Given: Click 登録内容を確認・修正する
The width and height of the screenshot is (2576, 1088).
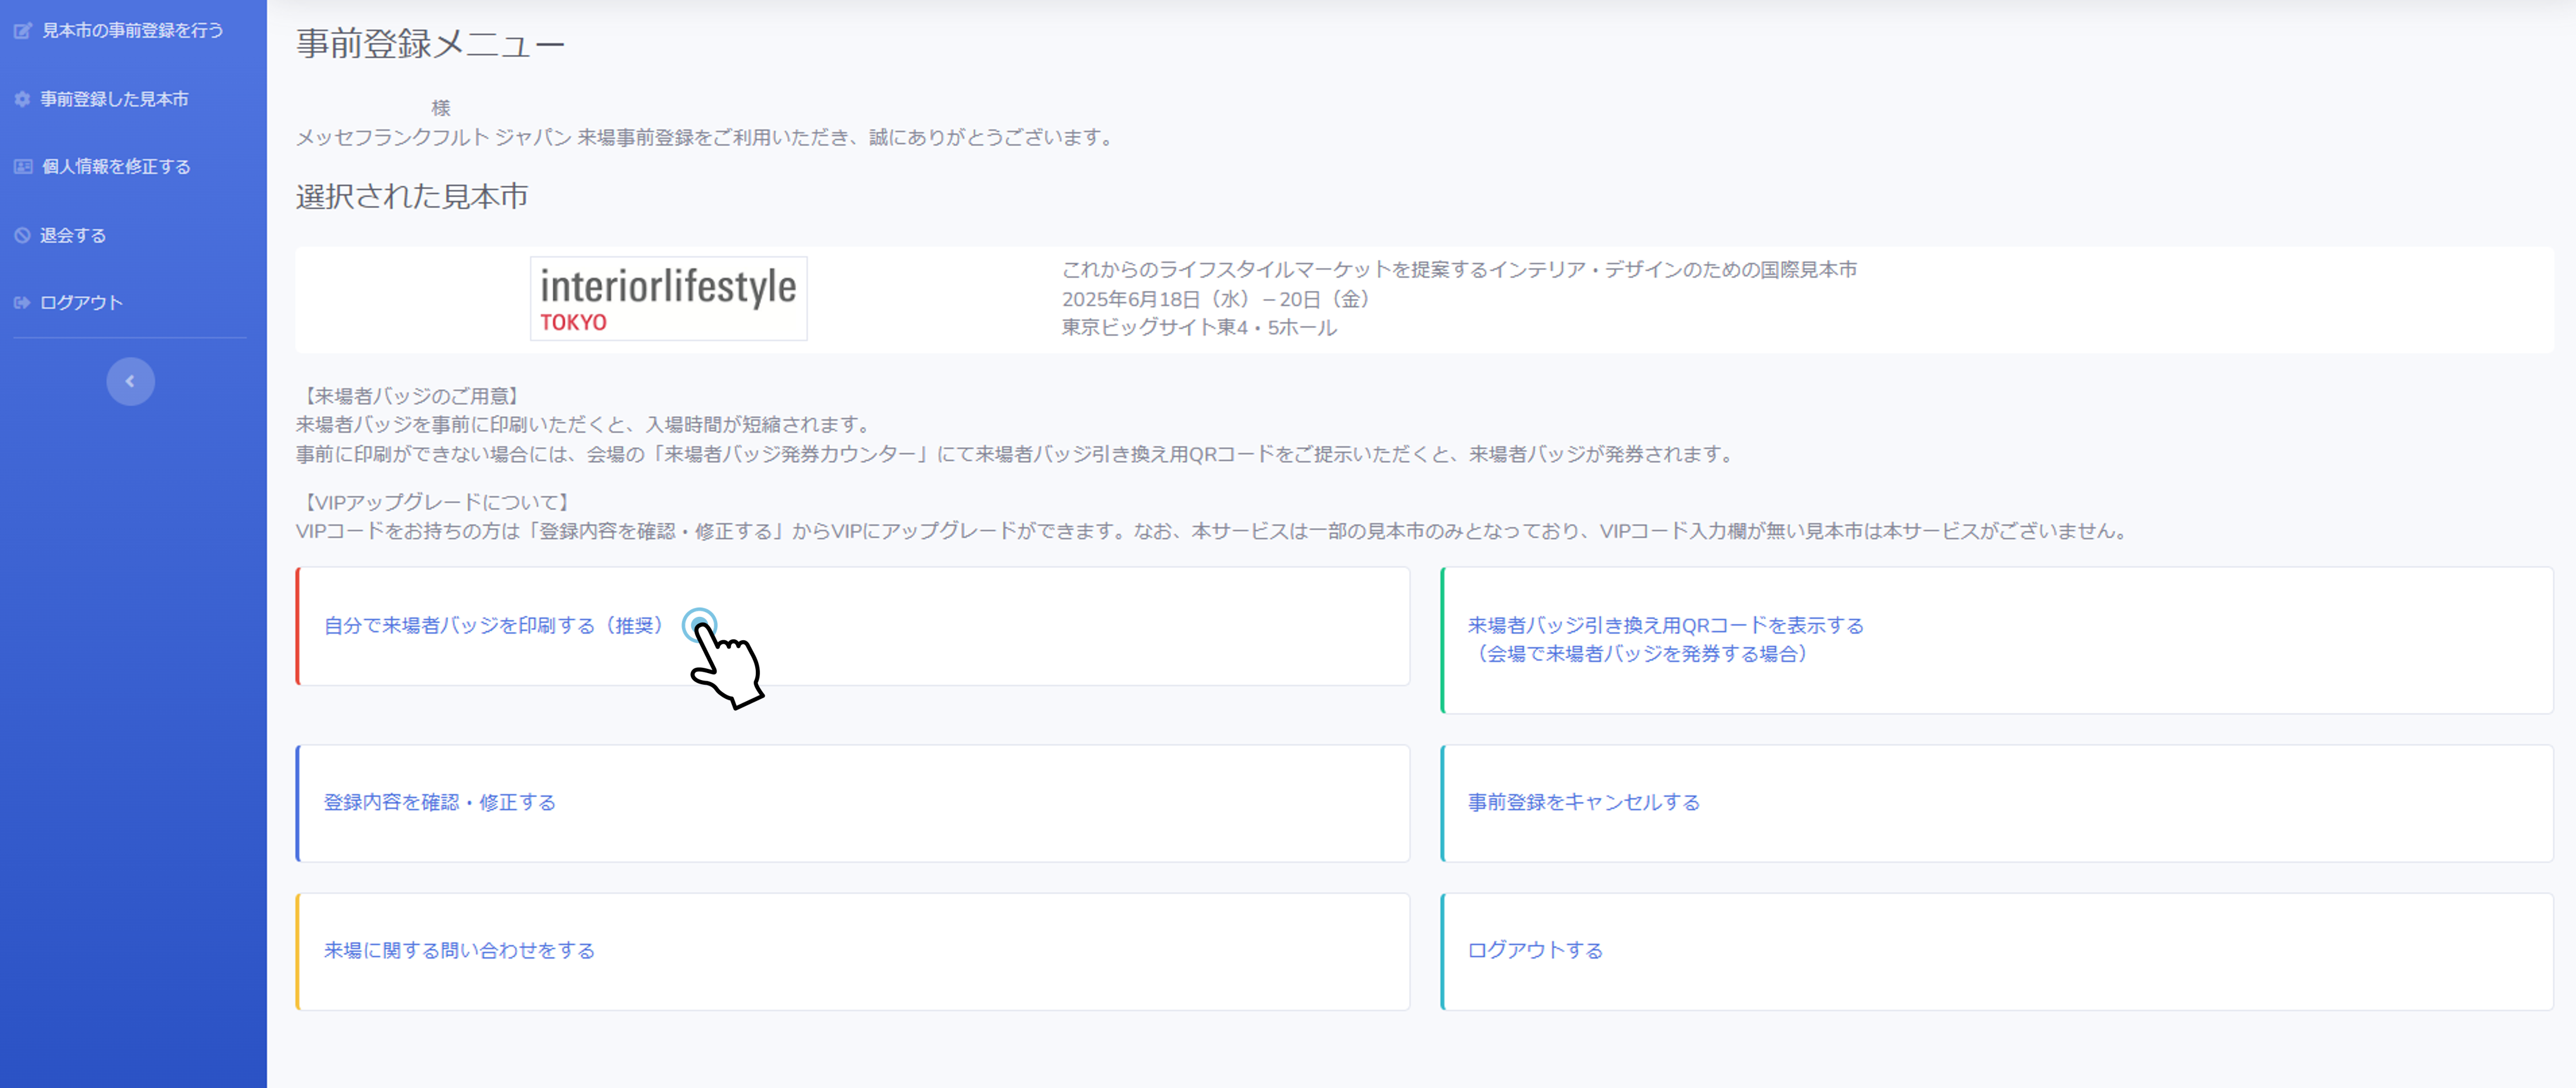Looking at the screenshot, I should 439,803.
